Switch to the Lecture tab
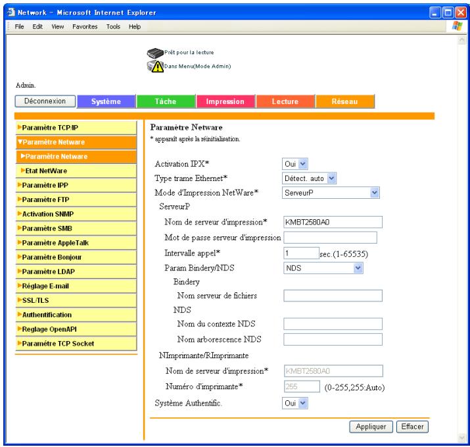This screenshot has height=447, width=470. point(285,101)
